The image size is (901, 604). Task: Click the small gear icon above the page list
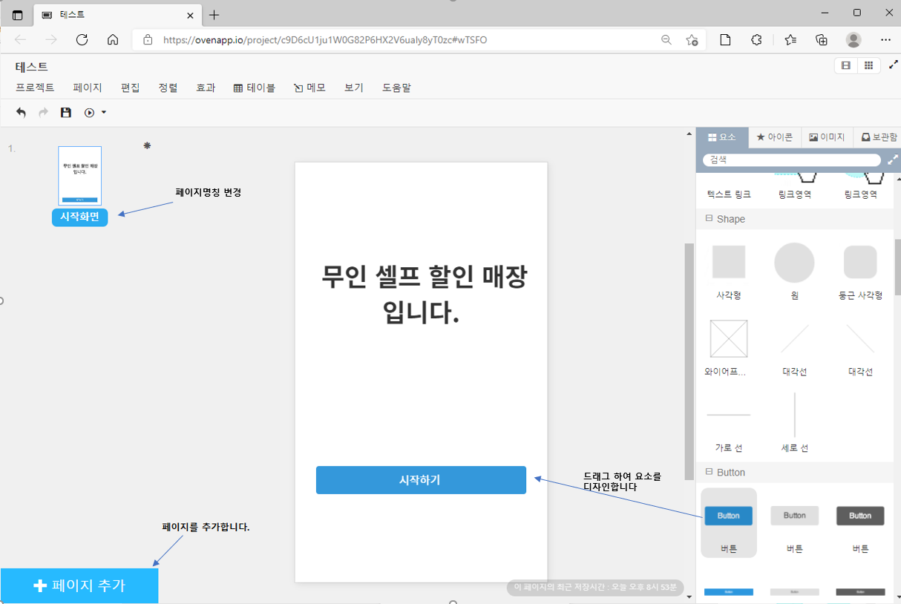coord(147,145)
